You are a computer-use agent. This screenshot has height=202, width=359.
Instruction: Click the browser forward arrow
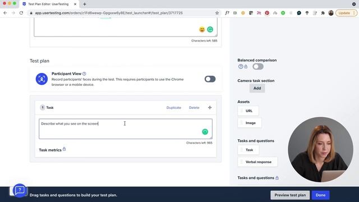[13, 13]
